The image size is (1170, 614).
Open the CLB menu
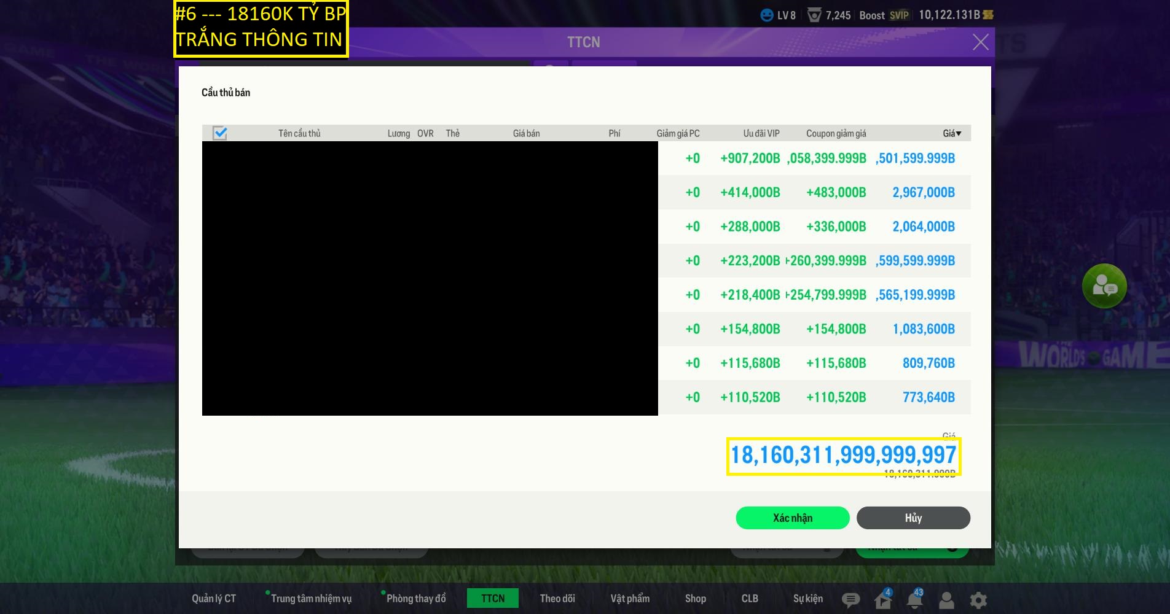click(750, 598)
